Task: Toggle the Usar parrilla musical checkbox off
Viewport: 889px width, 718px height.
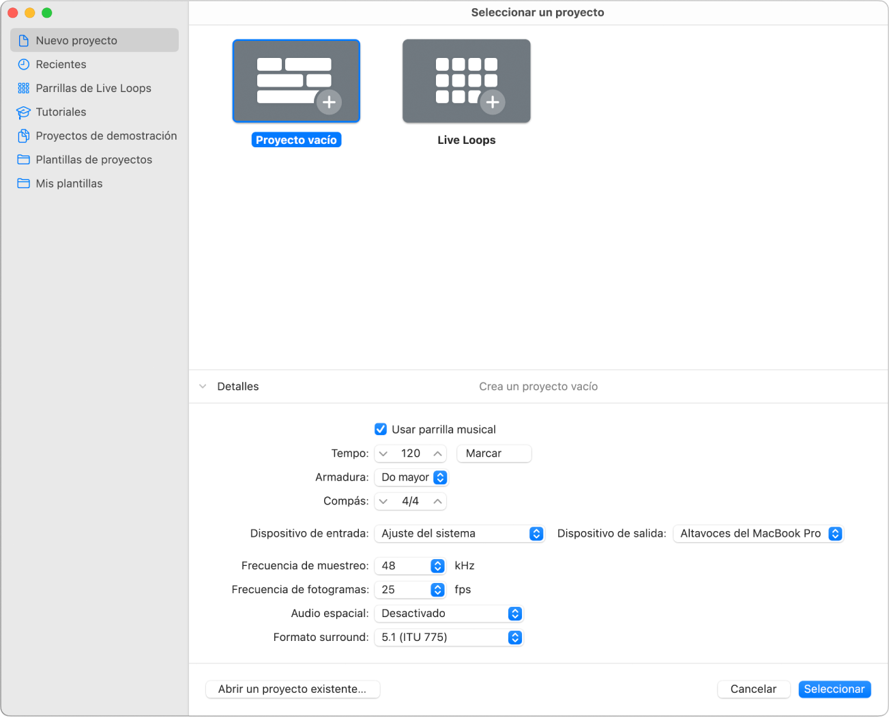Action: pos(381,429)
